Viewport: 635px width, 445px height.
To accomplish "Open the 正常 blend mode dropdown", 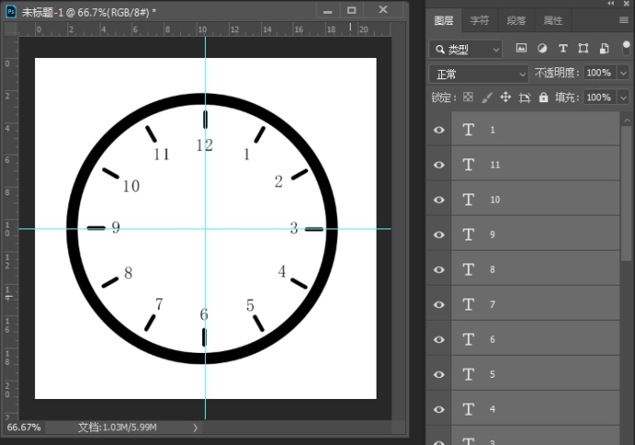I will coord(478,73).
